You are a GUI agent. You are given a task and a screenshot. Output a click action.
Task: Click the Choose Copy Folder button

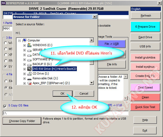[22, 121]
